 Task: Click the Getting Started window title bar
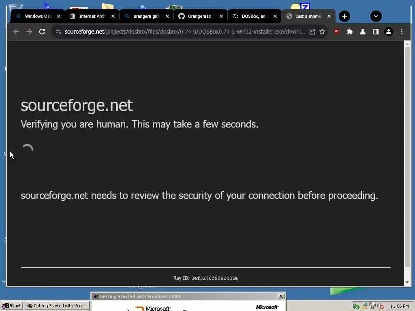(x=188, y=296)
